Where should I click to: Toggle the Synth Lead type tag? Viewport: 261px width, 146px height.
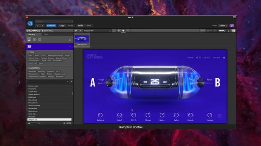click(x=46, y=60)
